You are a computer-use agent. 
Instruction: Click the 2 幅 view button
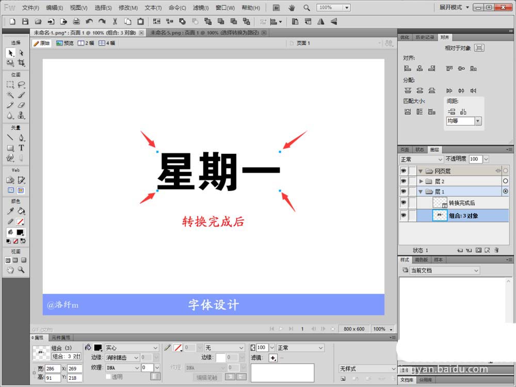pos(86,43)
